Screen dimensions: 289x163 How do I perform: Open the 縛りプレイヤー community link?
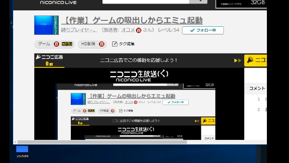coord(79,30)
